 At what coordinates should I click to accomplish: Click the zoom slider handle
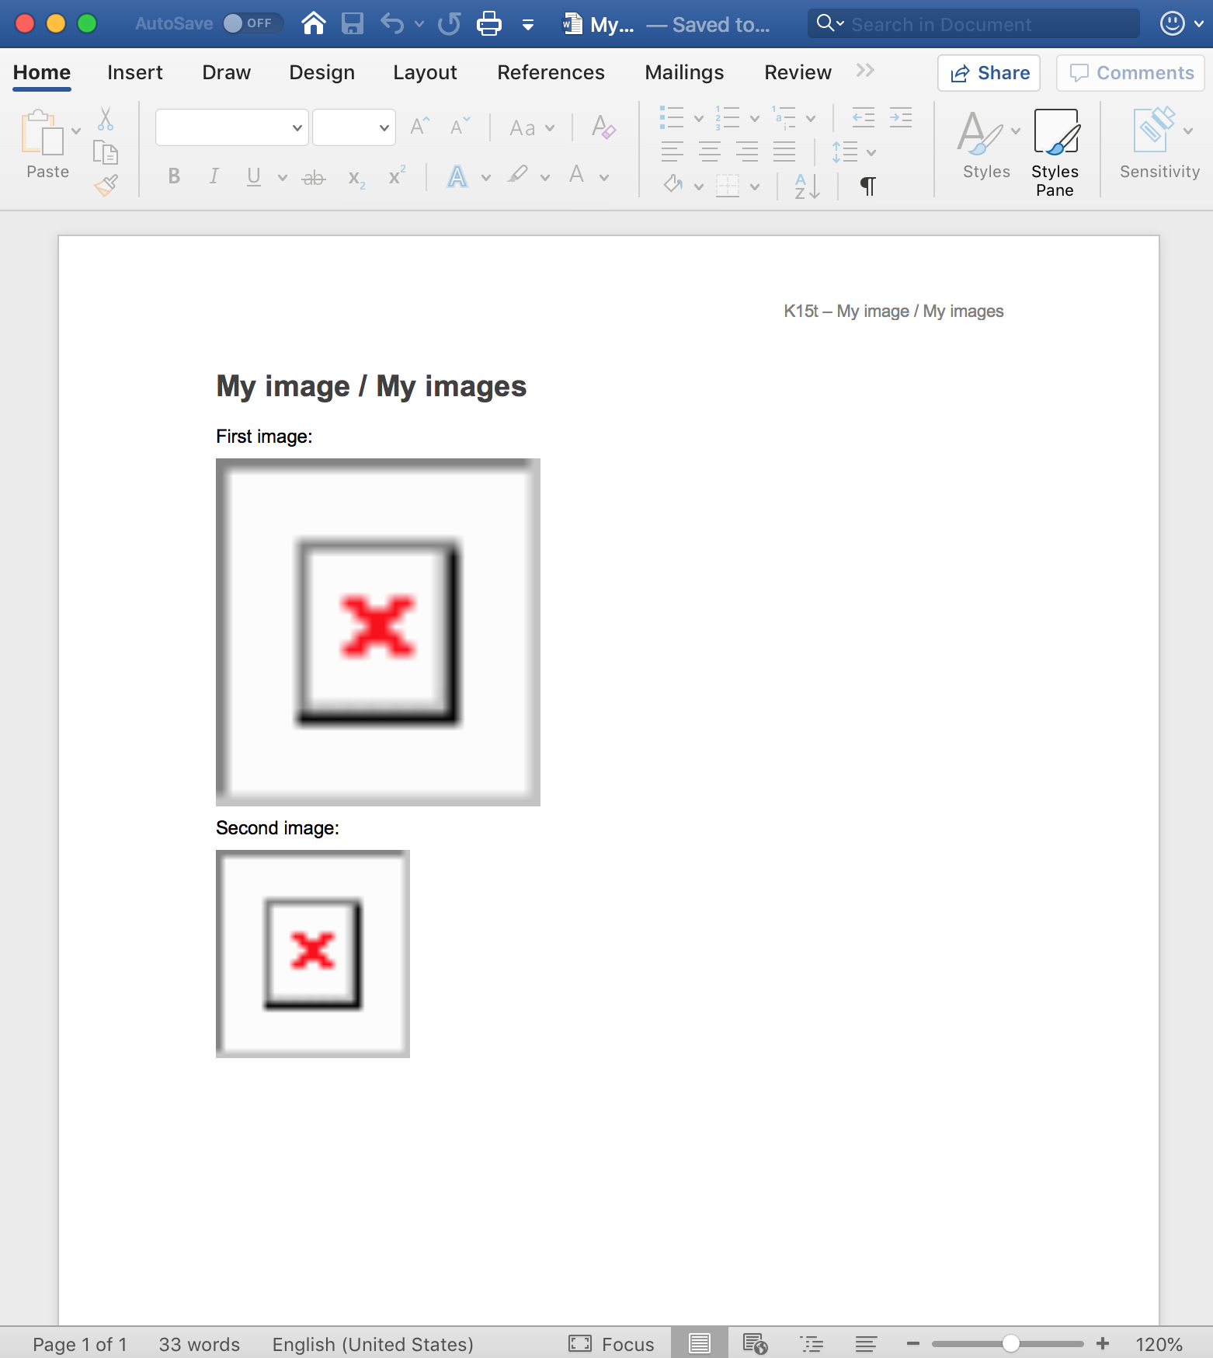pyautogui.click(x=1010, y=1343)
